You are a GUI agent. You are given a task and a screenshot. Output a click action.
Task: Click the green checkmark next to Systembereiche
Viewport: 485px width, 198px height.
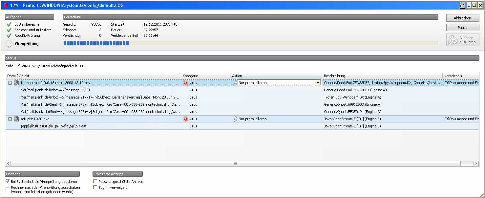[x=9, y=24]
